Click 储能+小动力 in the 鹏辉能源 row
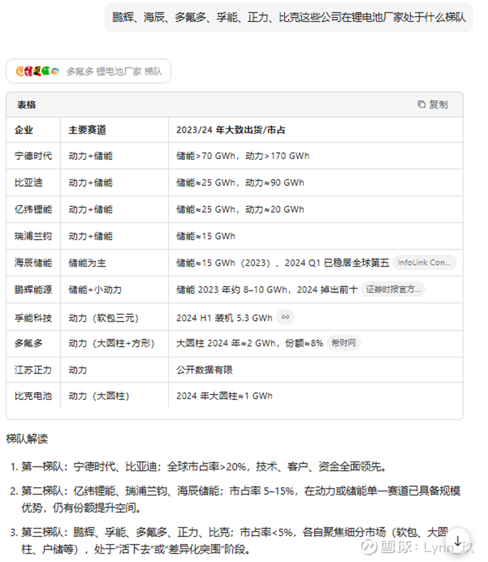488x562 pixels. point(95,290)
